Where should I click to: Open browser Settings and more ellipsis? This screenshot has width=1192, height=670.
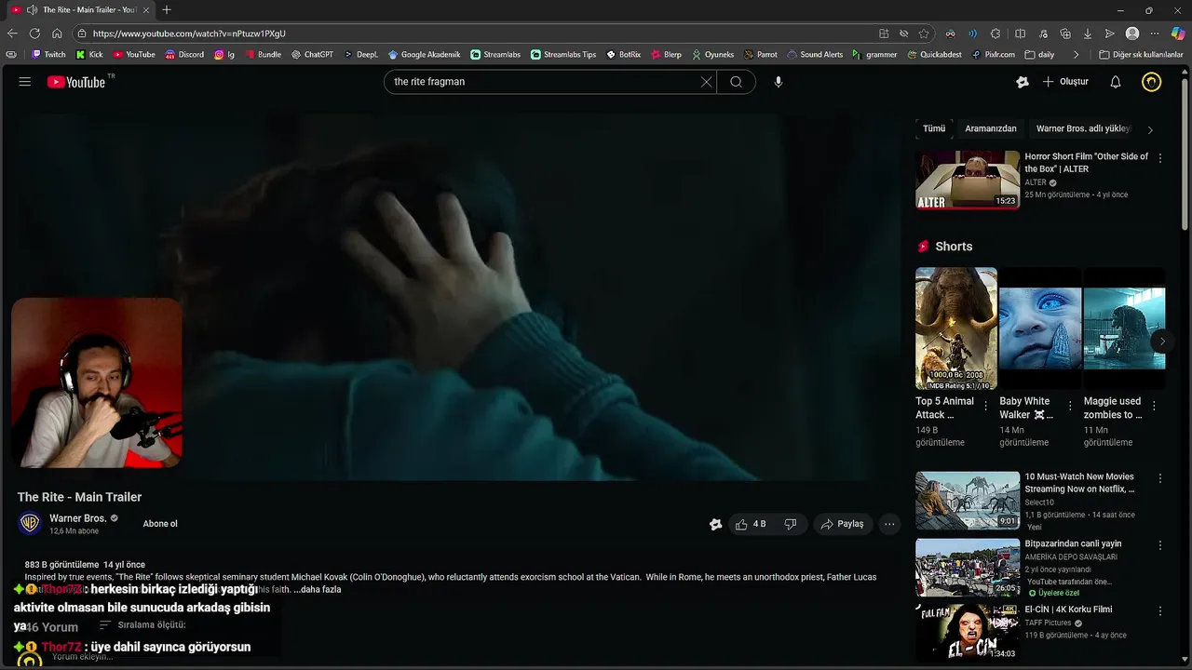tap(1155, 33)
